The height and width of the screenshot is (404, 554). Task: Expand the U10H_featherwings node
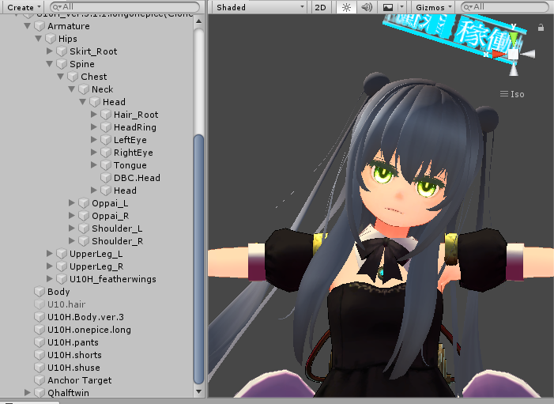tap(50, 279)
